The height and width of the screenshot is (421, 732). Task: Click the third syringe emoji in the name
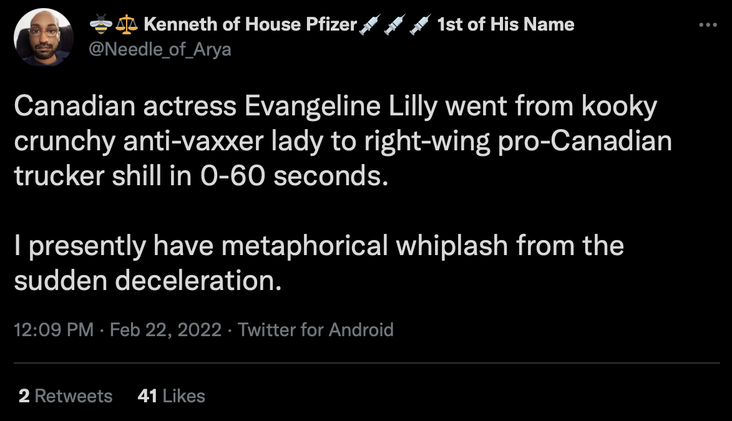(420, 25)
